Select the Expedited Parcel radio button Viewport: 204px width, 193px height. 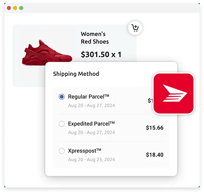(x=62, y=124)
